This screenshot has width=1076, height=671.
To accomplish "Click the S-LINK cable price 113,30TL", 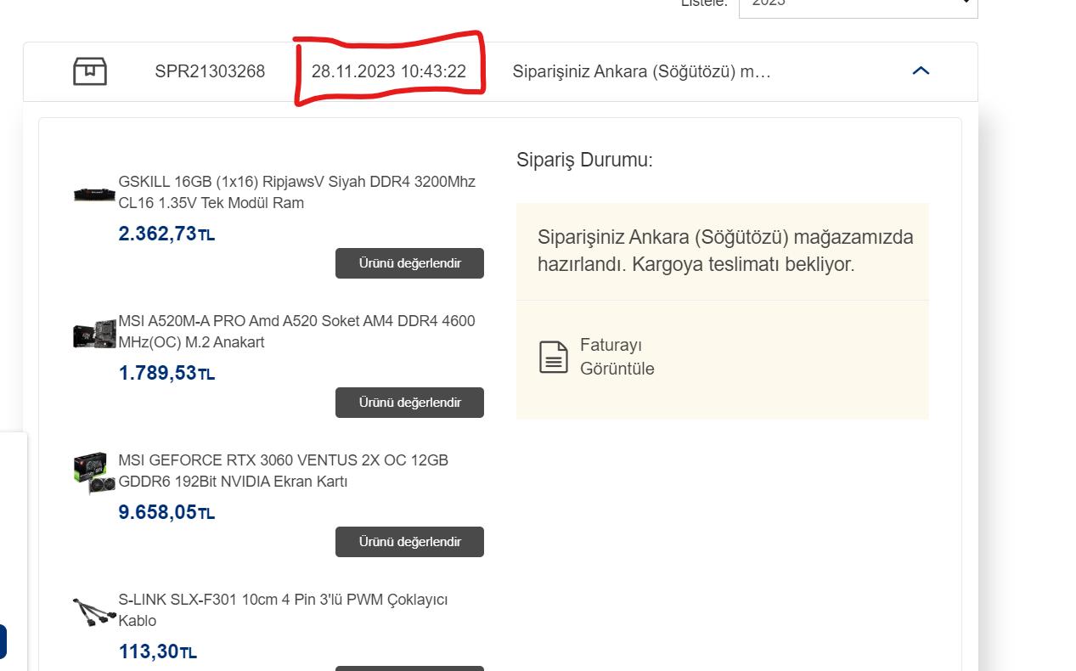I will [156, 651].
